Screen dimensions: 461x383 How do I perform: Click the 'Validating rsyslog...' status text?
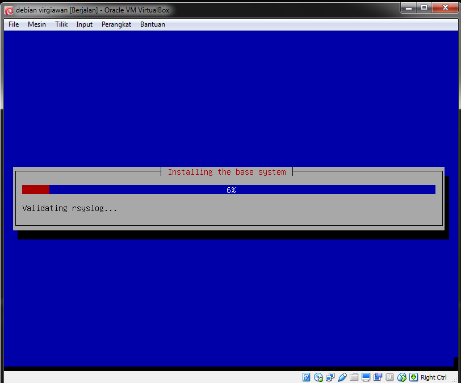point(70,208)
